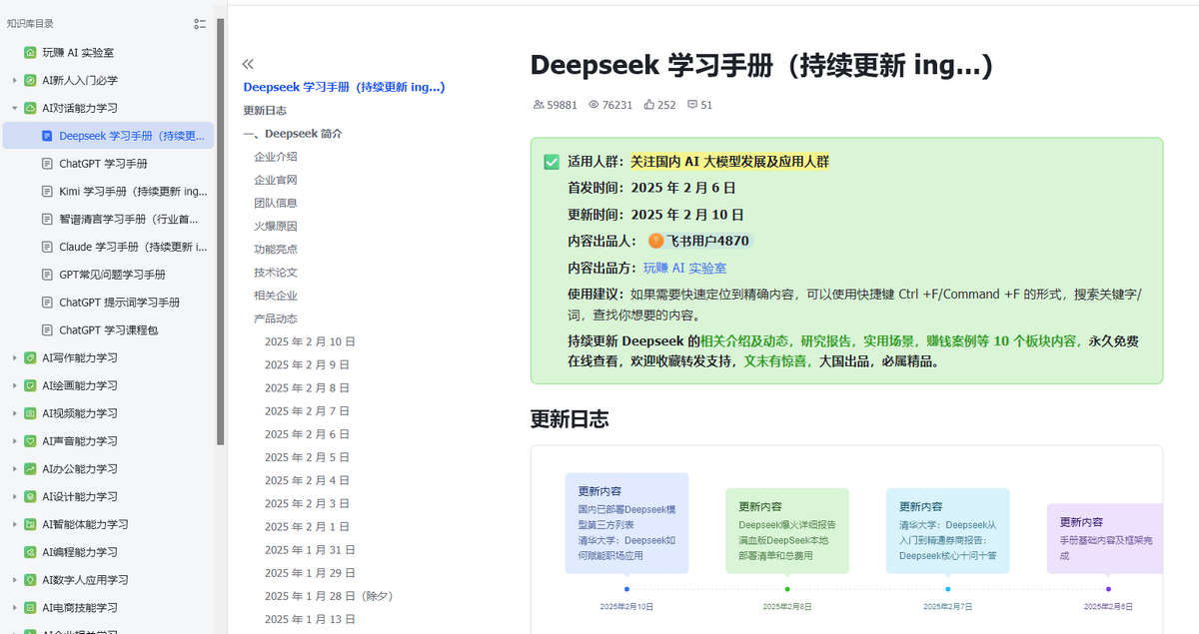The width and height of the screenshot is (1199, 634).
Task: Click the home icon beside 玩赚 AI 实验室 in sidebar
Action: [30, 52]
